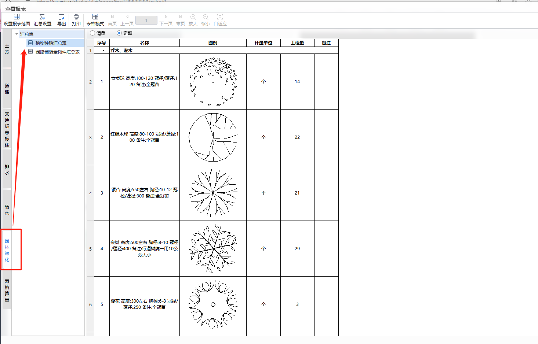Select the 定额 radio button

click(119, 33)
